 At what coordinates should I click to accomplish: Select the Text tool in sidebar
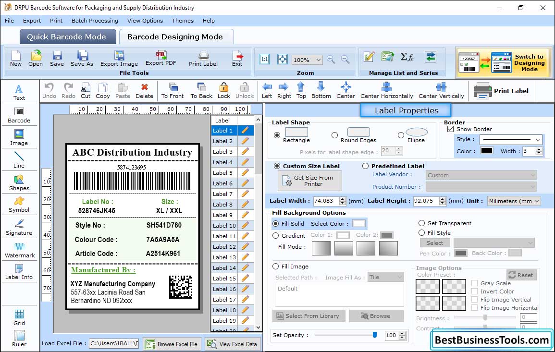(x=19, y=92)
